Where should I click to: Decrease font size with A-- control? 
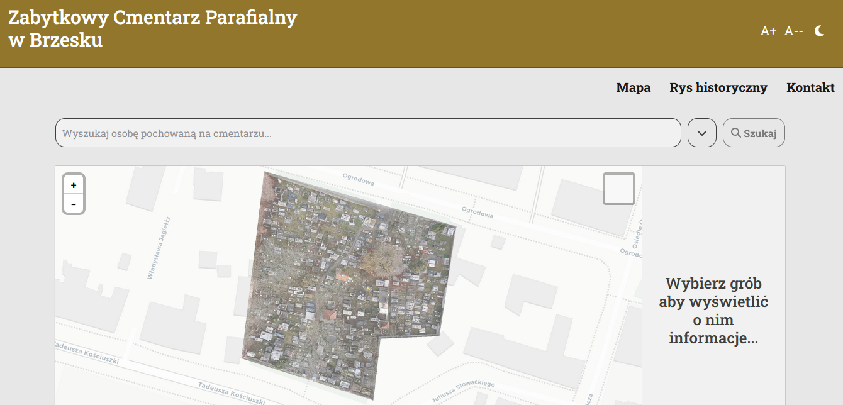(x=793, y=31)
